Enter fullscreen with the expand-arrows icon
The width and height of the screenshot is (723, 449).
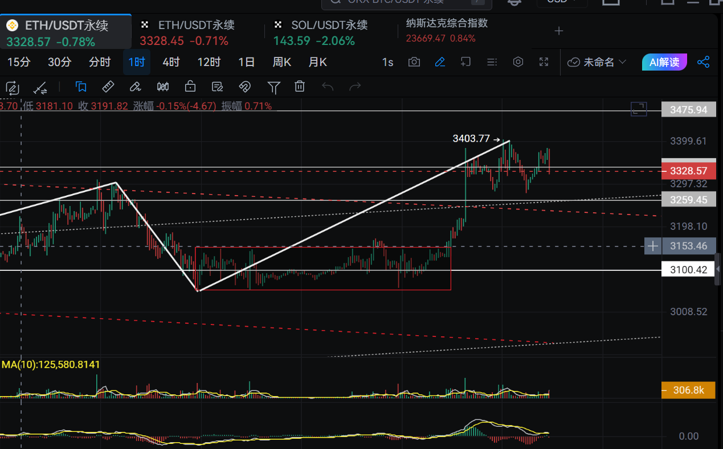[x=544, y=62]
